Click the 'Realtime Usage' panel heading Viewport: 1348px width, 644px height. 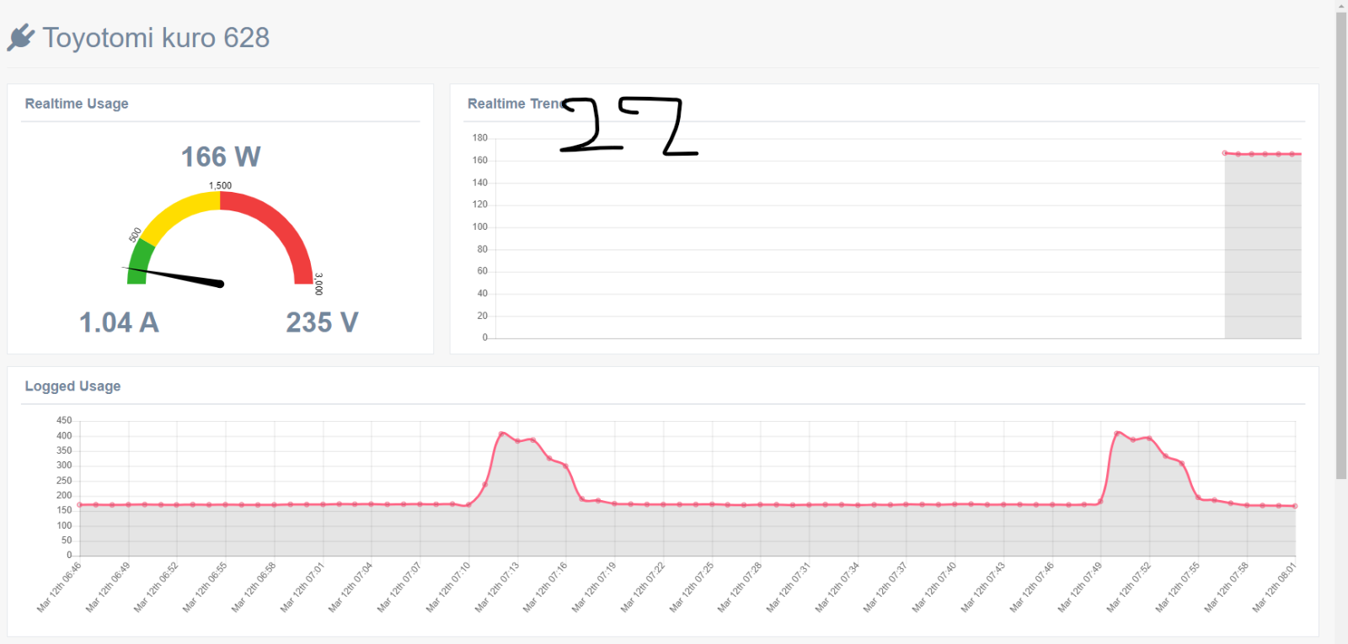(77, 104)
